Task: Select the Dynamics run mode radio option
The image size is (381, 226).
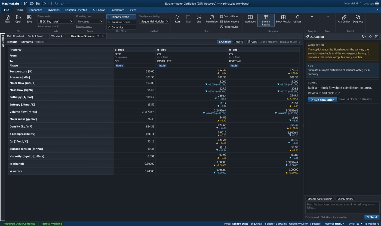Action: [121, 27]
